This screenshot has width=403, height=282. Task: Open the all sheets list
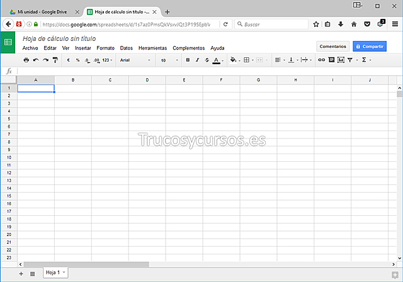32,274
